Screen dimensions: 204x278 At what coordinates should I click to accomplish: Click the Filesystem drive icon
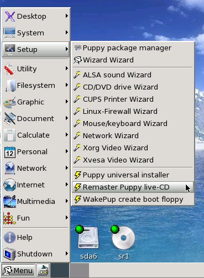11,86
